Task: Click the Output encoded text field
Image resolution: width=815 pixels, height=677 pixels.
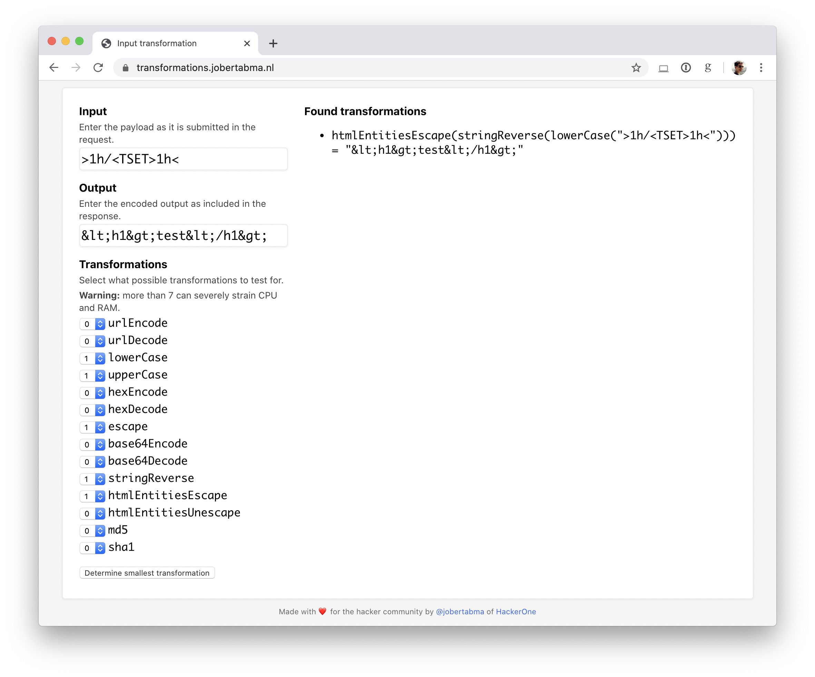Action: [183, 235]
